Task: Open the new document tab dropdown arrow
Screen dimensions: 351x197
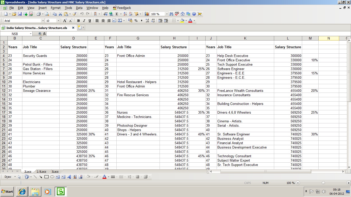Action: point(83,28)
